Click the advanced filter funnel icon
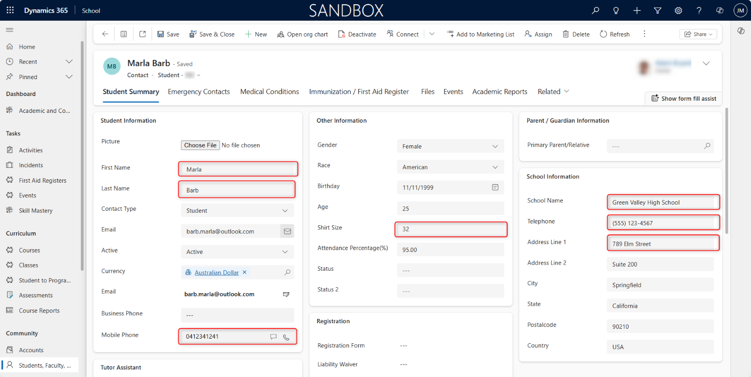The height and width of the screenshot is (377, 751). click(658, 10)
